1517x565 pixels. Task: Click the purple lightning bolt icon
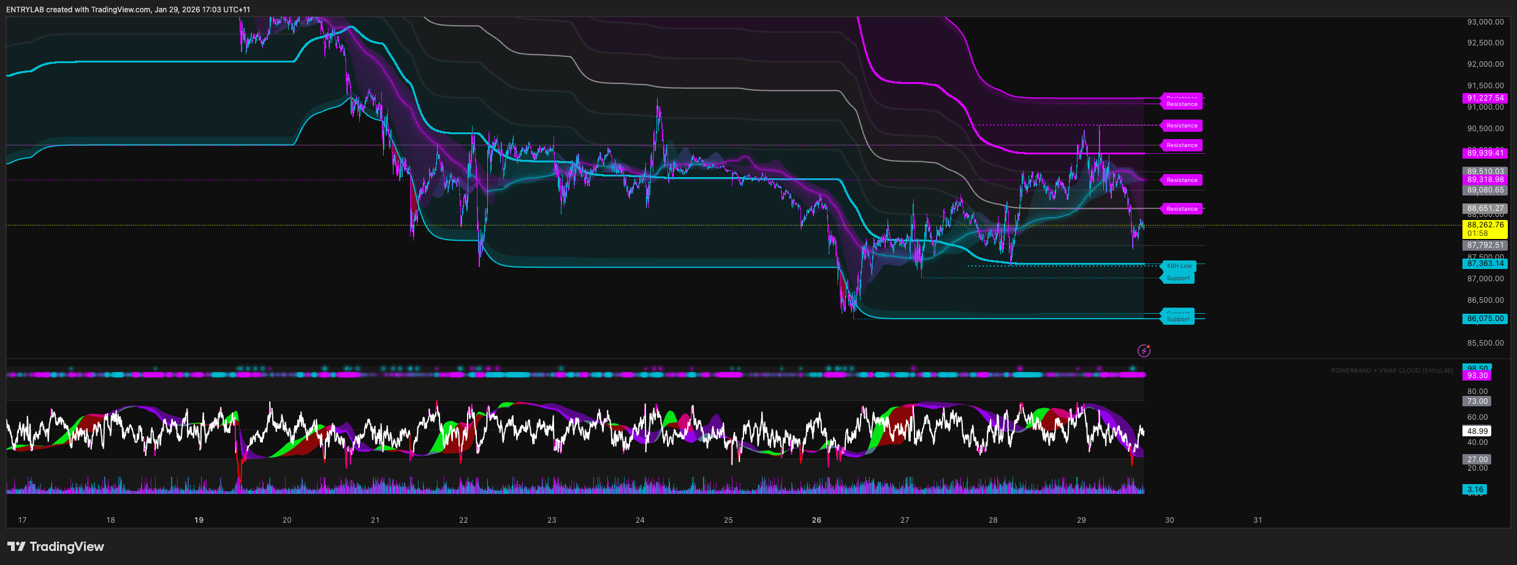[x=1144, y=351]
